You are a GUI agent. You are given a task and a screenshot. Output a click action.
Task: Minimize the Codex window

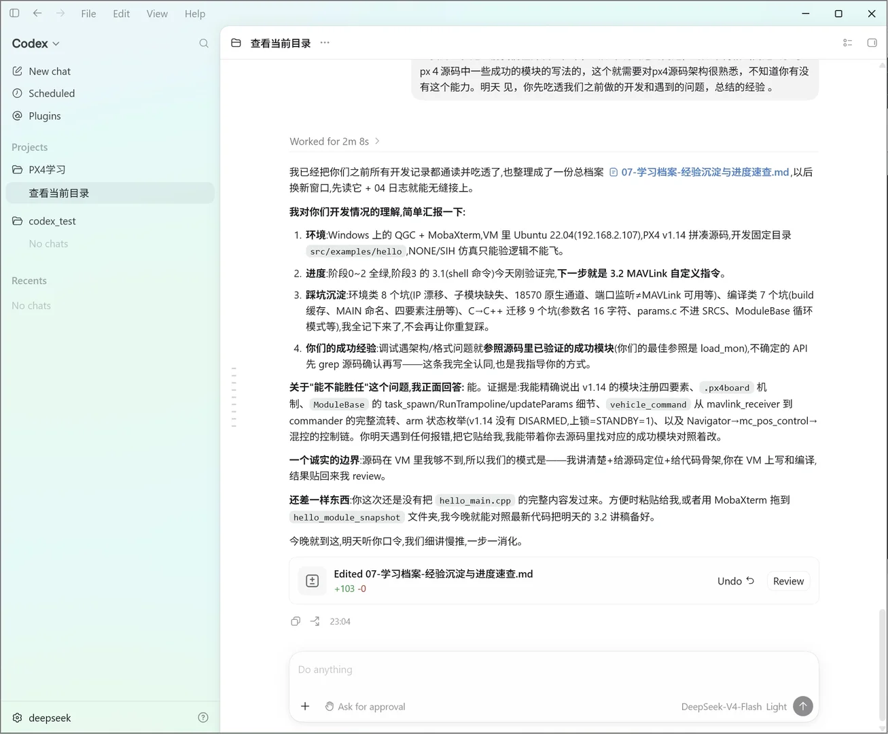pyautogui.click(x=806, y=14)
